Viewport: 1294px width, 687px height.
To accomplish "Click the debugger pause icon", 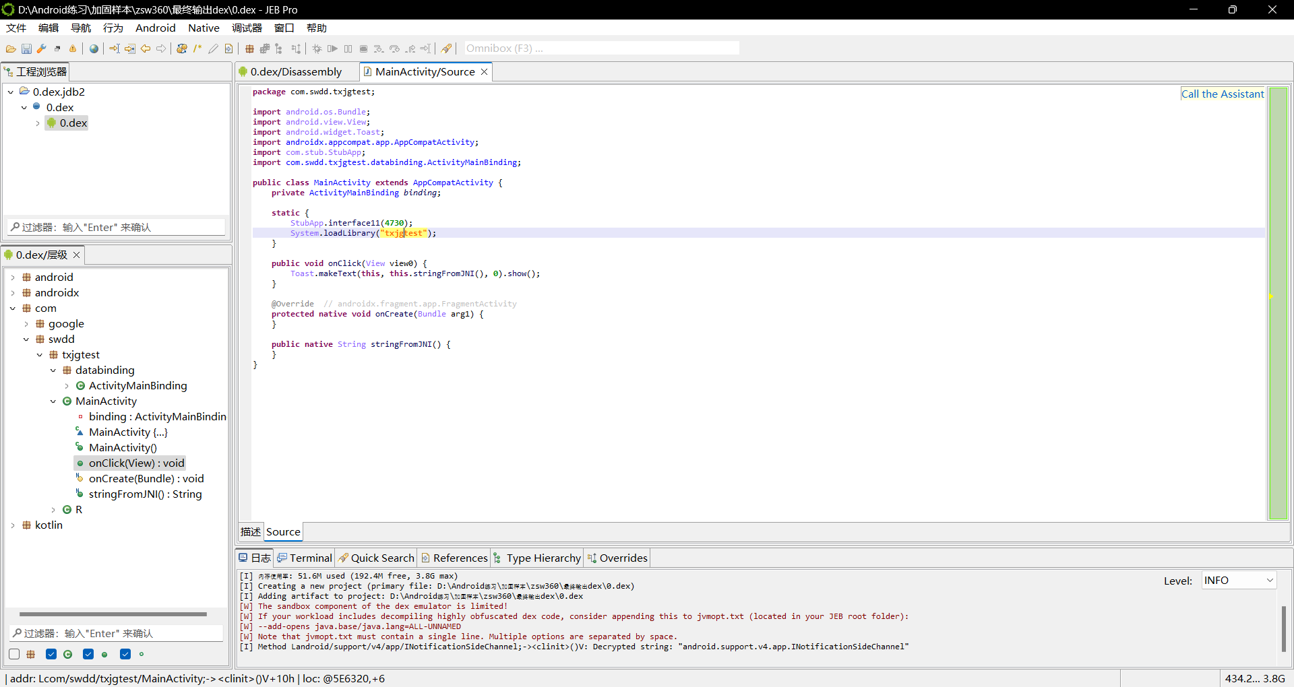I will [x=348, y=48].
